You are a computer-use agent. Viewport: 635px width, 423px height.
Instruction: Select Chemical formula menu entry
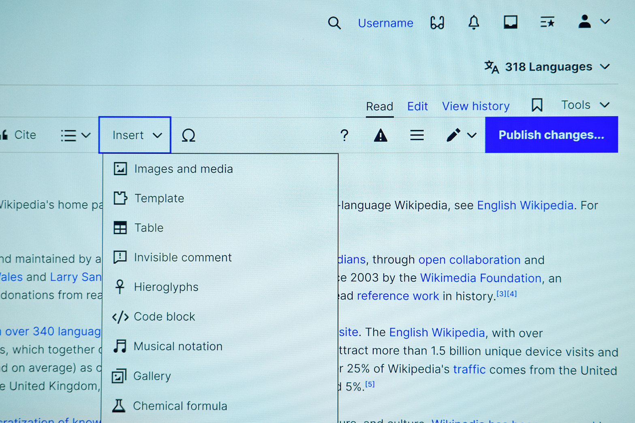click(x=220, y=406)
